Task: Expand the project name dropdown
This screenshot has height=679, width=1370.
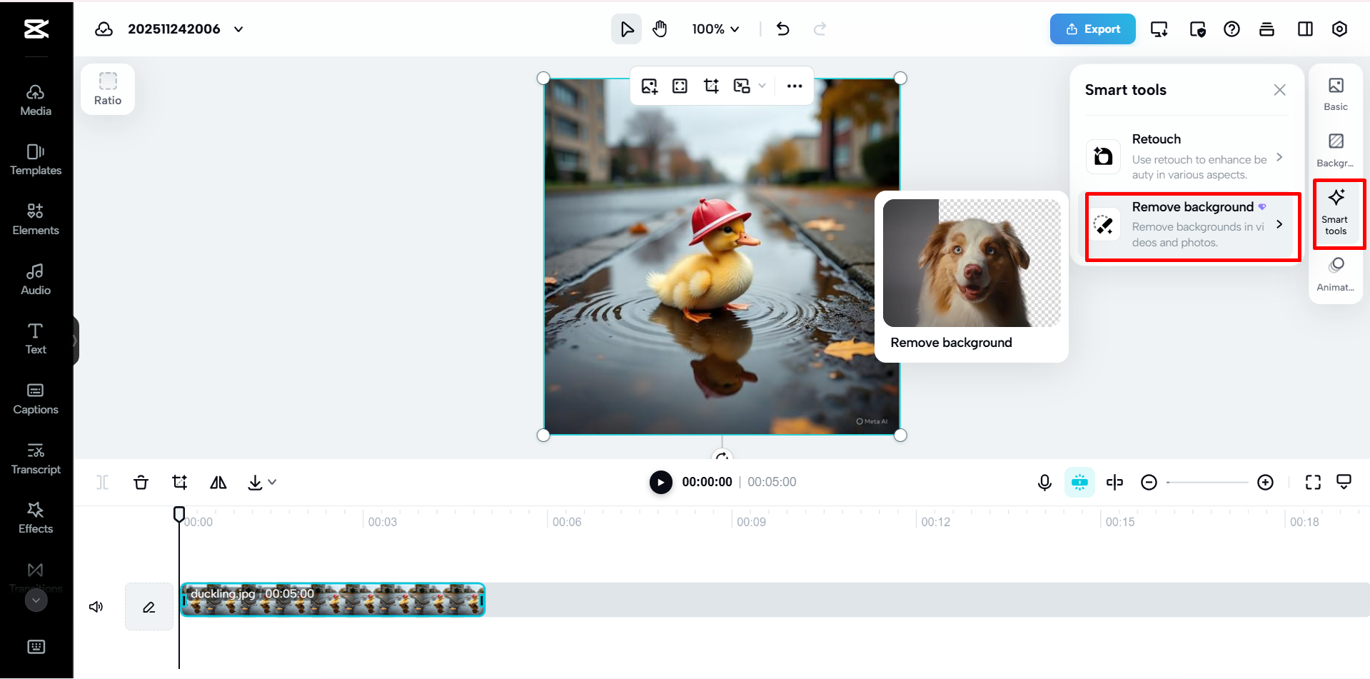Action: point(238,29)
